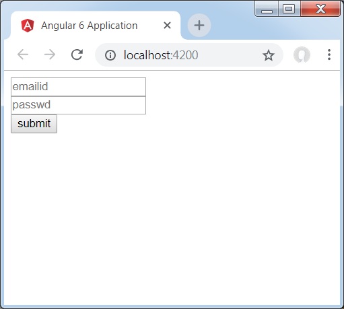Click the browser forward arrow

point(50,55)
